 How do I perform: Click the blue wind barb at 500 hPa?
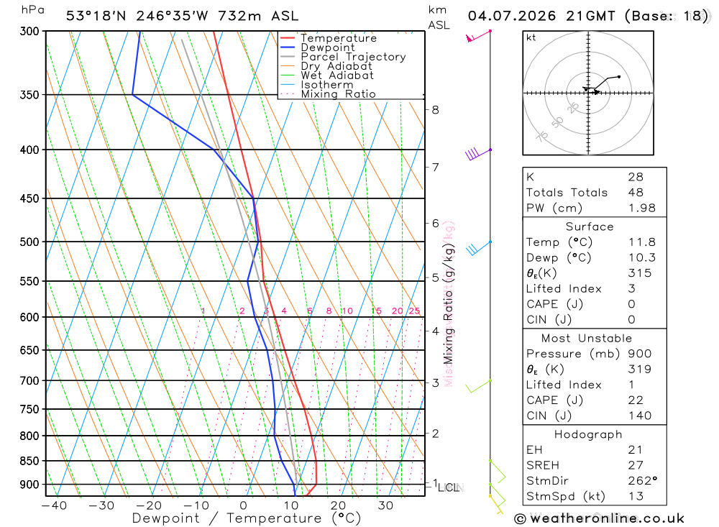click(x=479, y=247)
